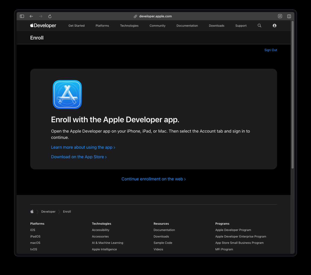
Task: Open the Sample Code footer link
Action: pos(163,243)
